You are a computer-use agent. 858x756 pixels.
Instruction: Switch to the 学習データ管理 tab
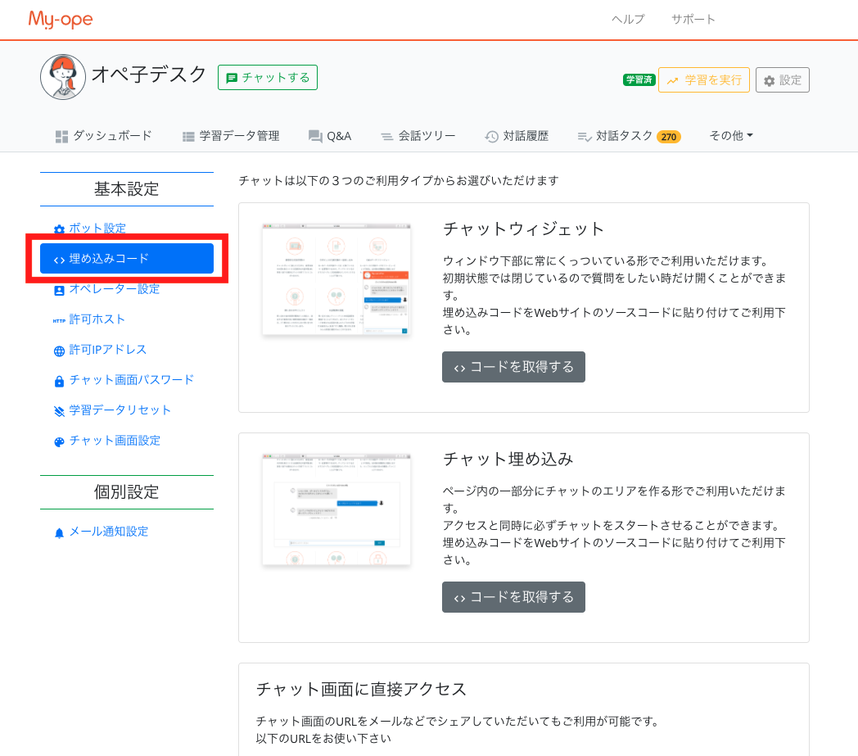tap(230, 136)
